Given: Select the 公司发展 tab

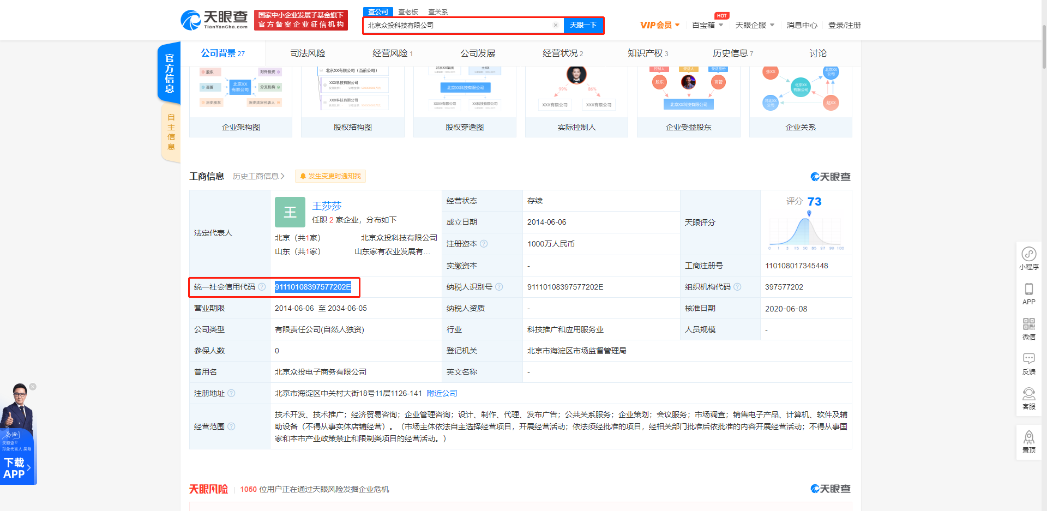Looking at the screenshot, I should point(478,53).
